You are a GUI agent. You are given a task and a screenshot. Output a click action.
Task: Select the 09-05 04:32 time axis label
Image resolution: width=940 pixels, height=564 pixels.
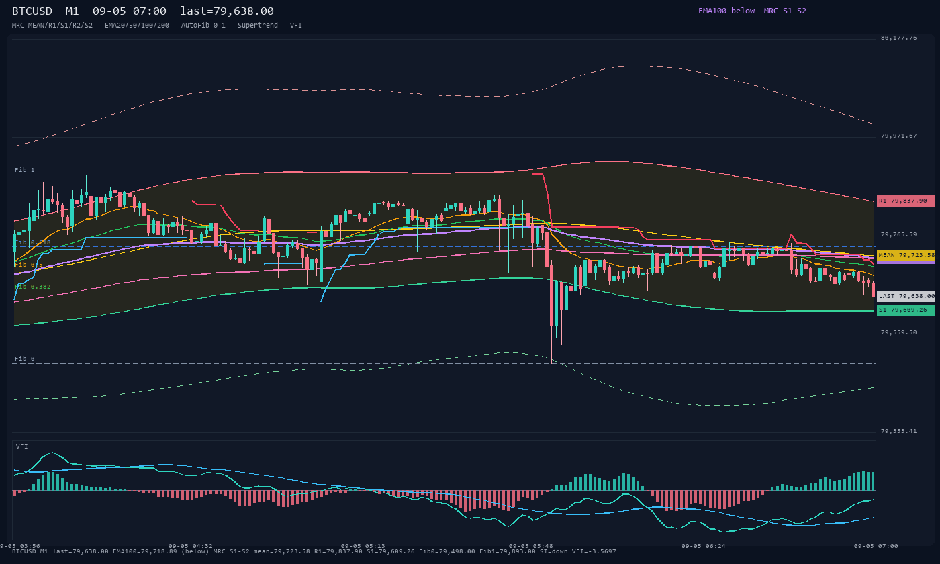(x=191, y=546)
